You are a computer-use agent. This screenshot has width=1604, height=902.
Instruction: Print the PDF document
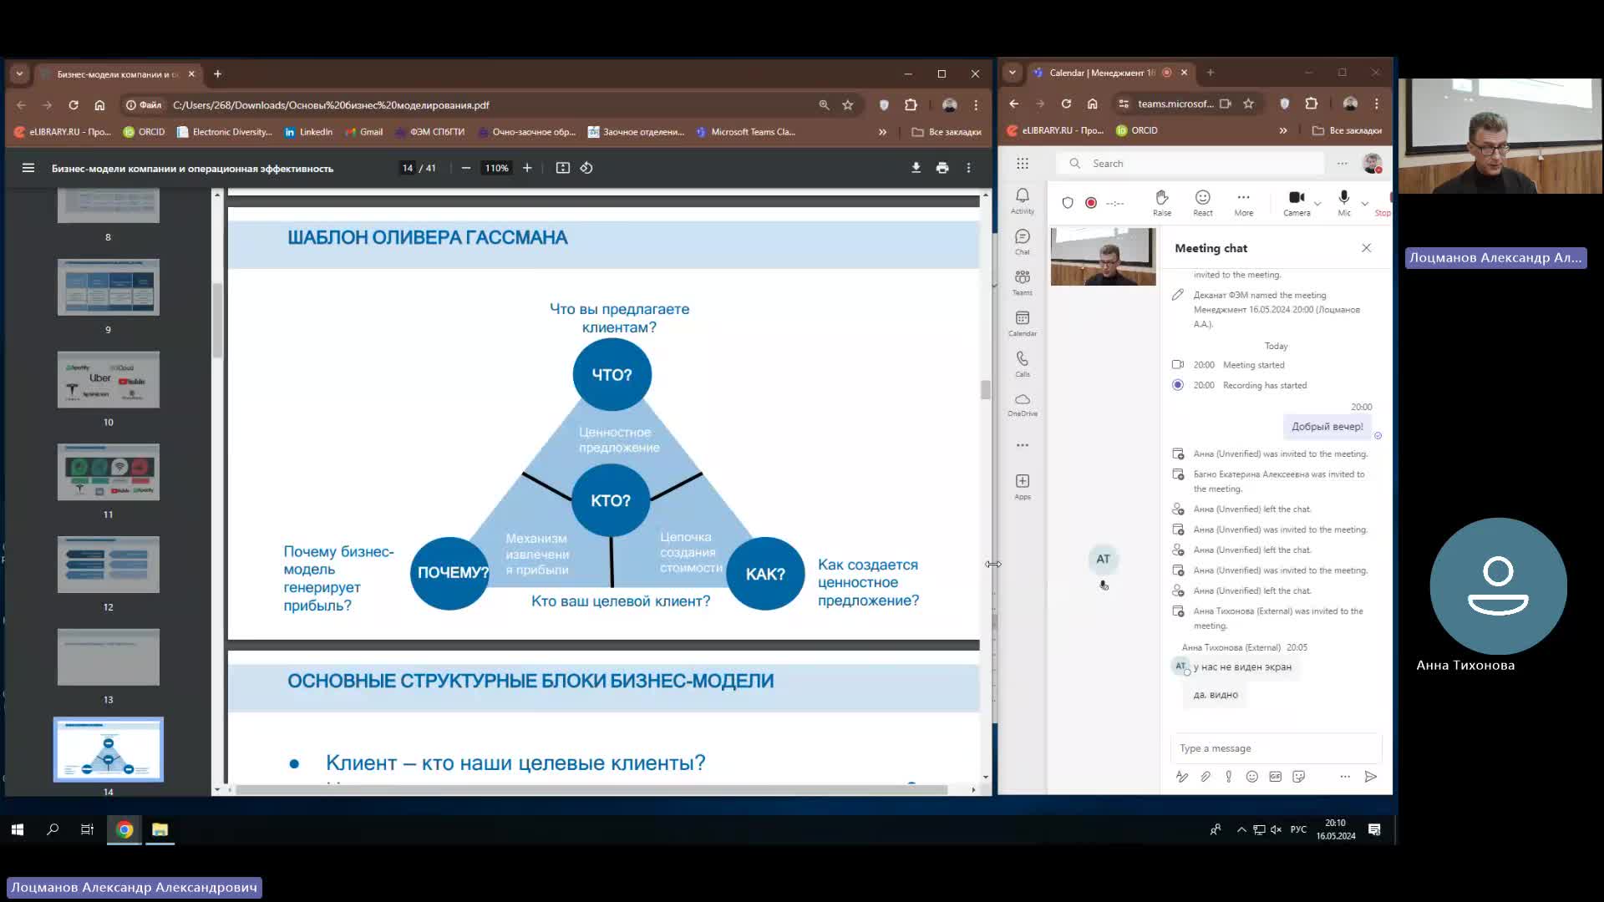pyautogui.click(x=942, y=168)
